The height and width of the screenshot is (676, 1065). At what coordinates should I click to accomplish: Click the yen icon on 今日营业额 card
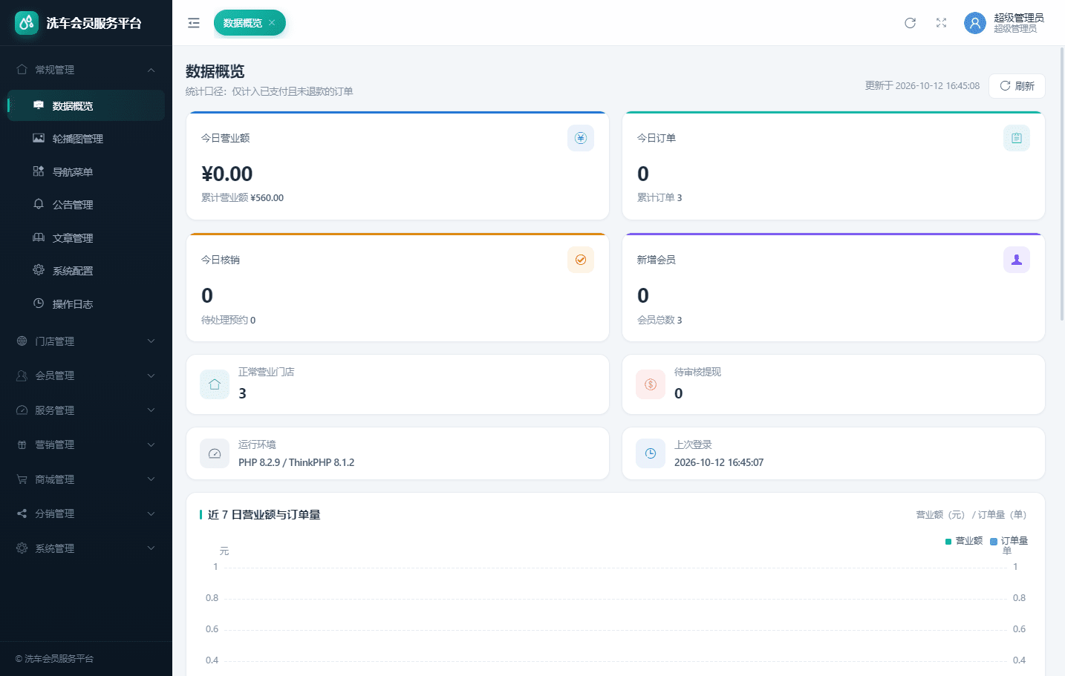click(x=581, y=138)
